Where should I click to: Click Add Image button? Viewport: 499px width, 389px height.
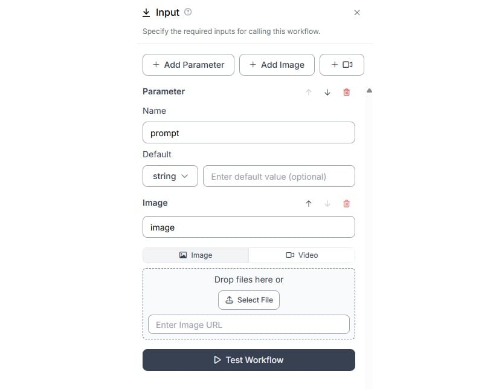(x=277, y=65)
